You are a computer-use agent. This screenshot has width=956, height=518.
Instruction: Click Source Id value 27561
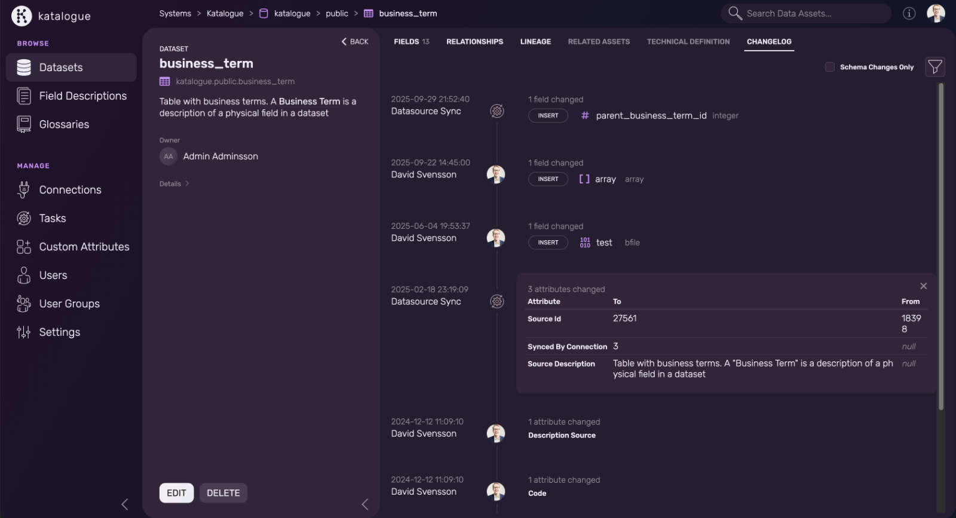pos(624,318)
